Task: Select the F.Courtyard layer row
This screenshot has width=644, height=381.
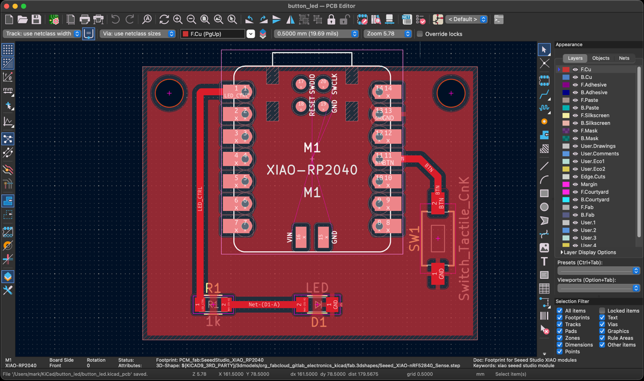Action: click(597, 192)
